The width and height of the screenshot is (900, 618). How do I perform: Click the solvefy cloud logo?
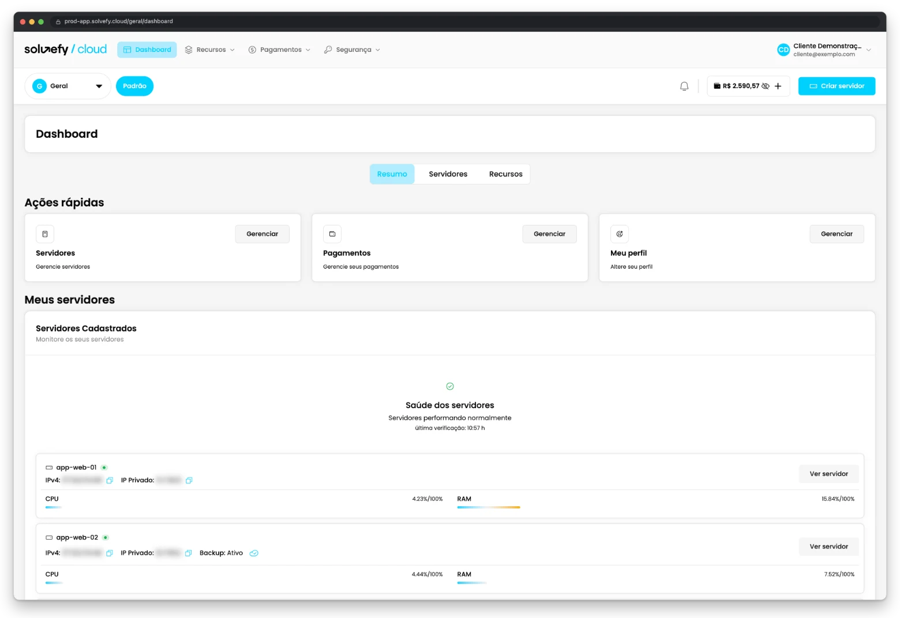[x=66, y=50]
